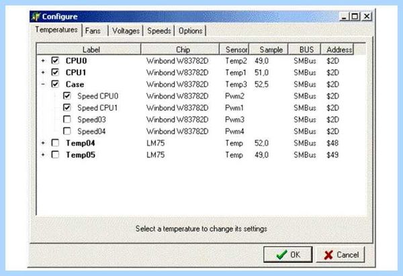The image size is (403, 276).
Task: Open the Temperatures tab
Action: click(x=56, y=30)
